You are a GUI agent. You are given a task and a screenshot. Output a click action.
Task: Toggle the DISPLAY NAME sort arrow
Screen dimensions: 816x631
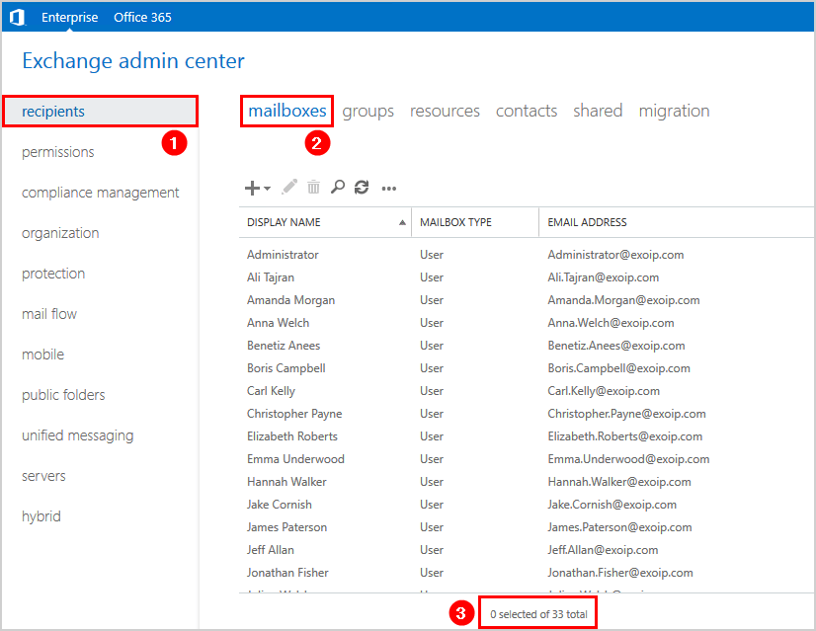pyautogui.click(x=403, y=222)
